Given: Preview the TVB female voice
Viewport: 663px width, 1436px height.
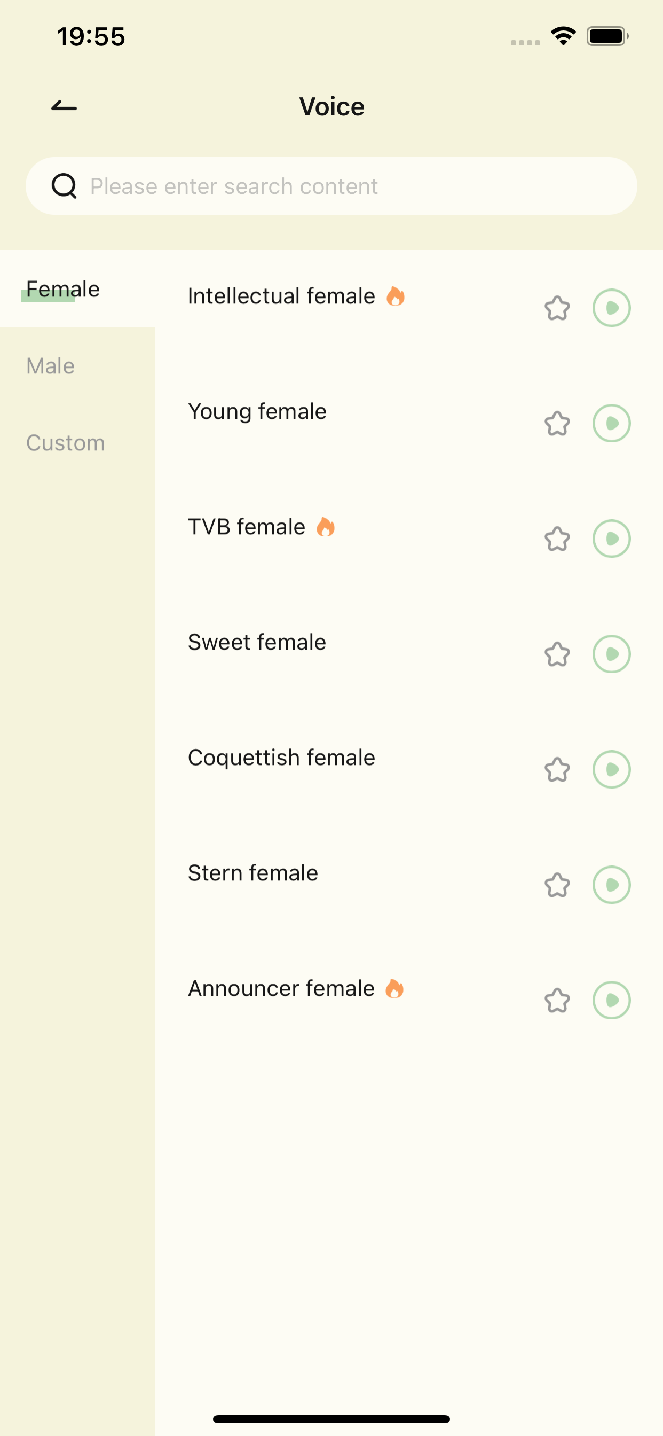Looking at the screenshot, I should tap(611, 538).
